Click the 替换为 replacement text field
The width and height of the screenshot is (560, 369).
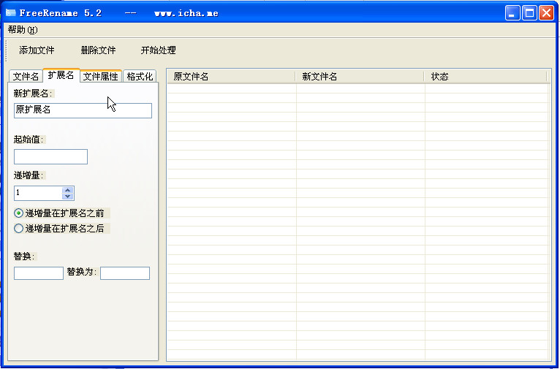[125, 273]
